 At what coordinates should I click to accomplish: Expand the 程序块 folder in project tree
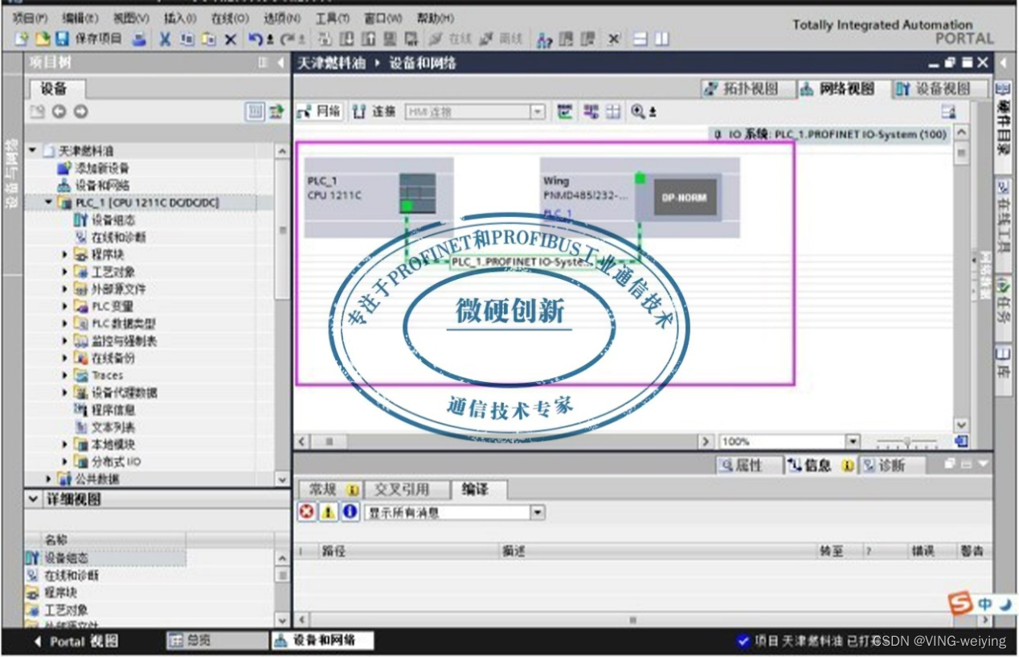65,254
